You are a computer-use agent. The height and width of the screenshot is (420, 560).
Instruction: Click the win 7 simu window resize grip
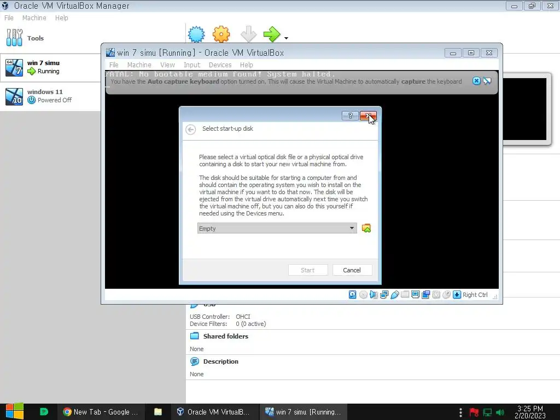(495, 297)
